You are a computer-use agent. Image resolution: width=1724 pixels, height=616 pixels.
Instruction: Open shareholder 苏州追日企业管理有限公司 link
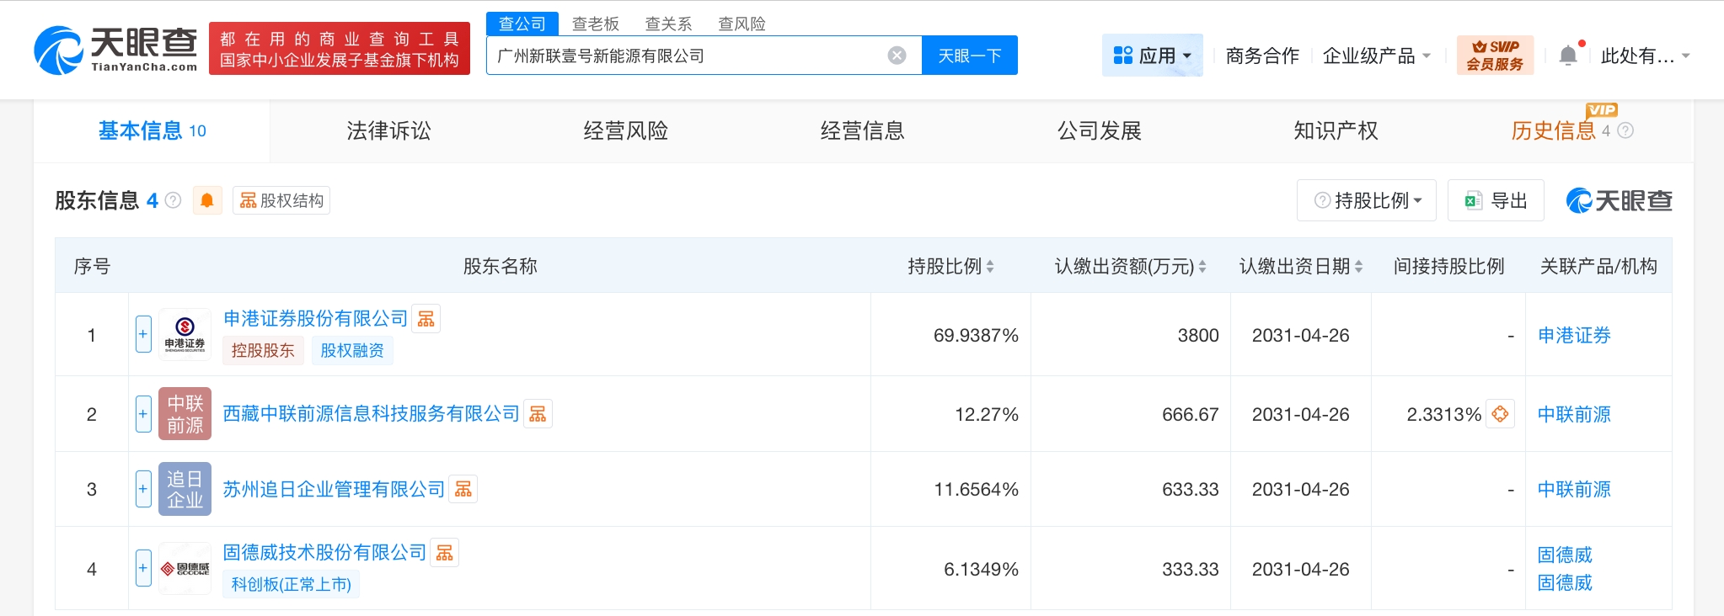click(334, 489)
